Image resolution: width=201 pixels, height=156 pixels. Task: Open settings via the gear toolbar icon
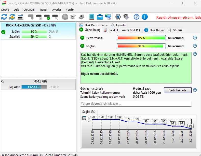pyautogui.click(x=118, y=17)
